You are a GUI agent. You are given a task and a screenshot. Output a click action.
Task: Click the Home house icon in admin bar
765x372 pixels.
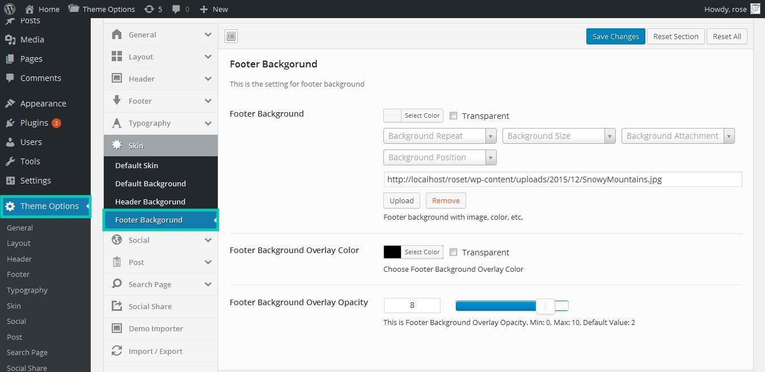[30, 9]
